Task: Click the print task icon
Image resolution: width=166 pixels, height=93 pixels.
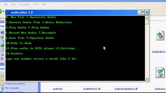Action: click(x=2, y=54)
